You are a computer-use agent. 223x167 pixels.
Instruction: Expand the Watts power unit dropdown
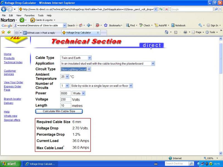[83, 93]
